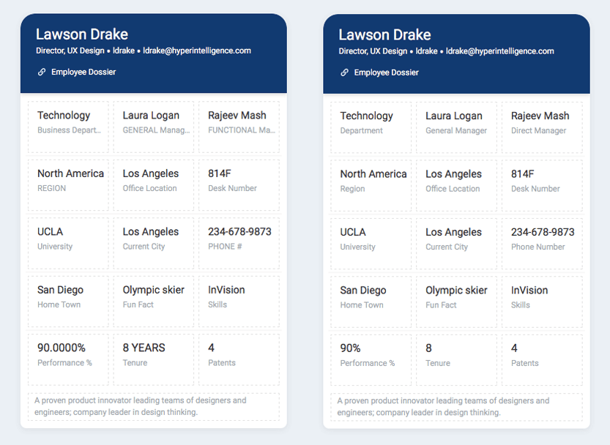Click Rajeev Mash Direct Manager cell

[541, 123]
